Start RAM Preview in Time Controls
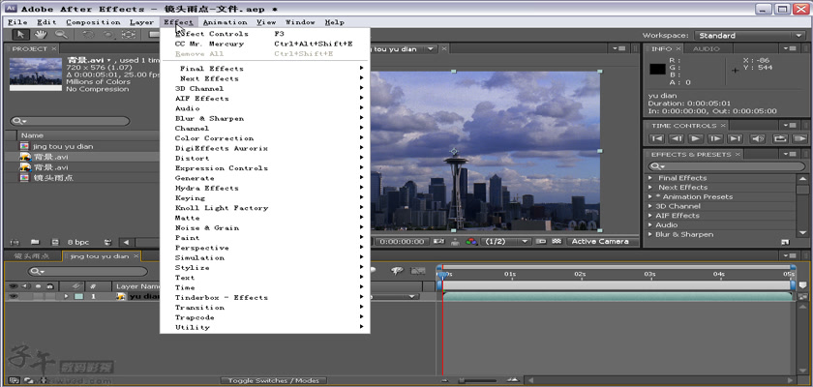This screenshot has height=387, width=813. (799, 138)
